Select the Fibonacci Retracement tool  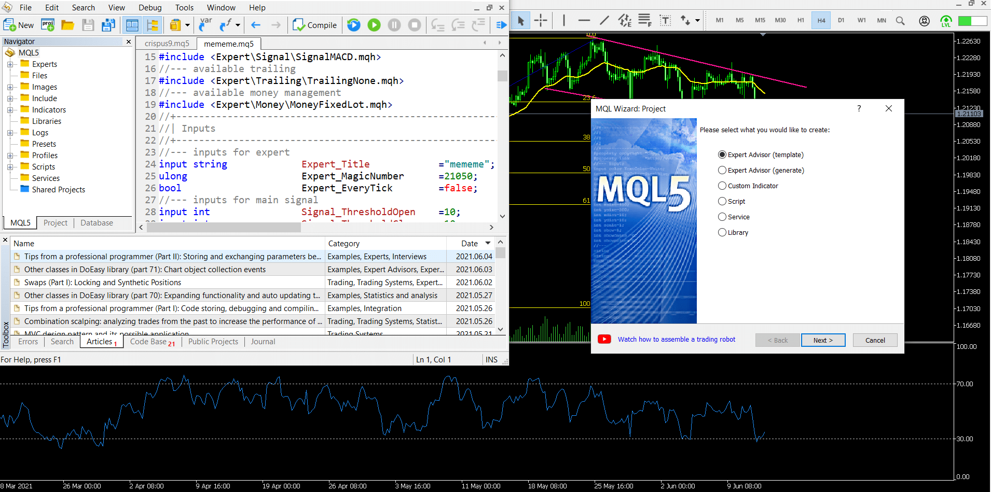[645, 20]
